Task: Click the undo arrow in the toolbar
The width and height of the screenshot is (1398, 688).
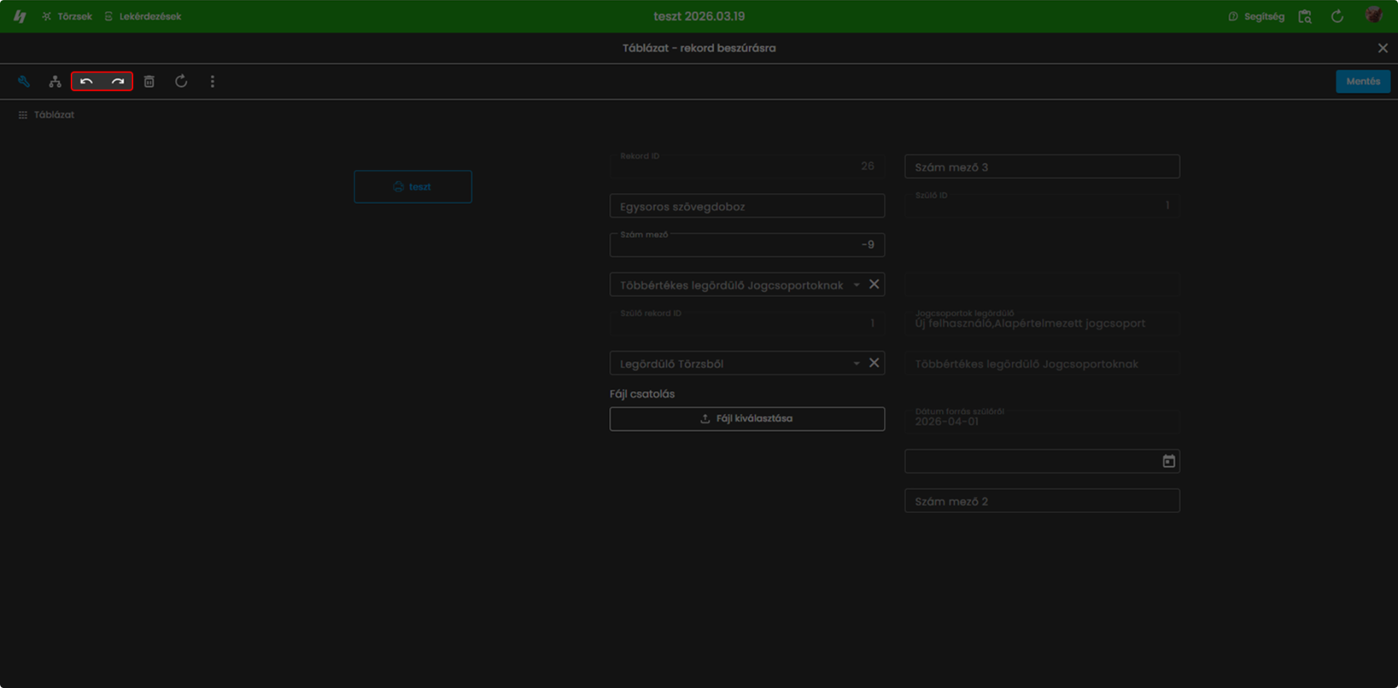Action: (87, 82)
